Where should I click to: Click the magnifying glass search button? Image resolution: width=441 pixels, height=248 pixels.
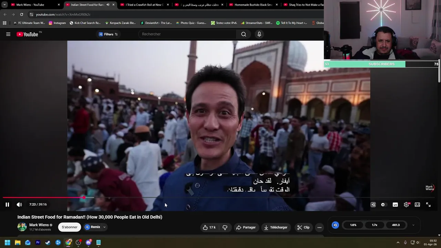(244, 34)
